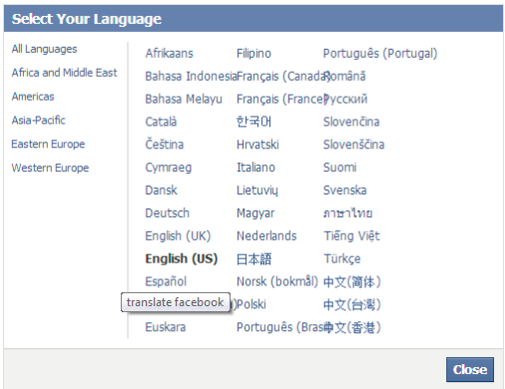The image size is (505, 389).
Task: Choose Svenska
Action: [345, 191]
